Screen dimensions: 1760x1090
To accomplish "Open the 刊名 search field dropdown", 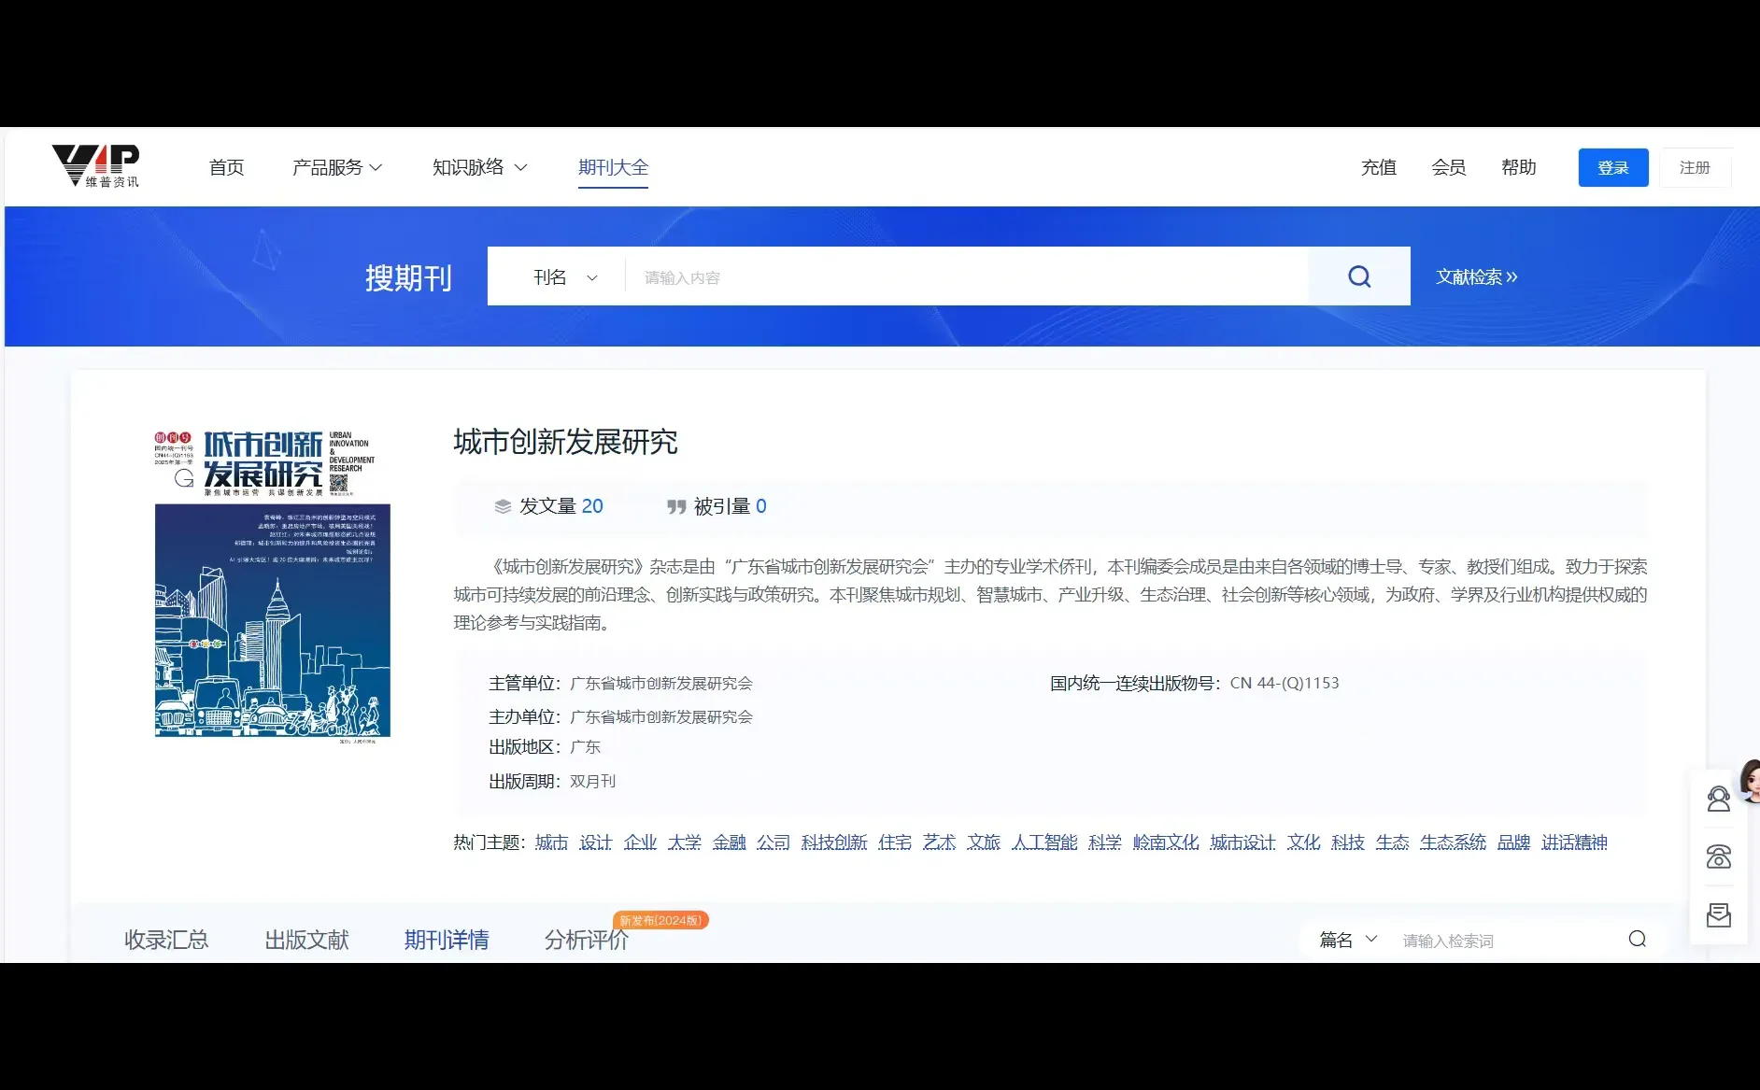I will [566, 276].
